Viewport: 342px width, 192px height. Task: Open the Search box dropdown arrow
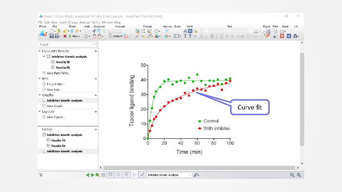point(94,44)
